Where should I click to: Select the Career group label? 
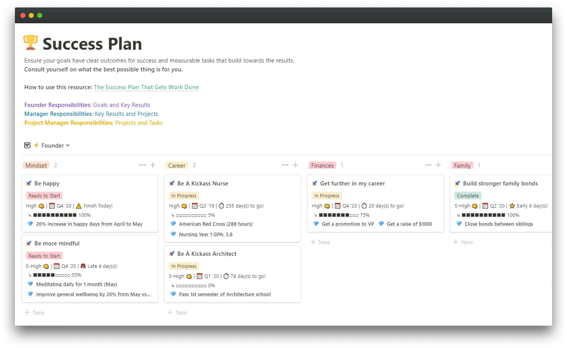click(177, 165)
